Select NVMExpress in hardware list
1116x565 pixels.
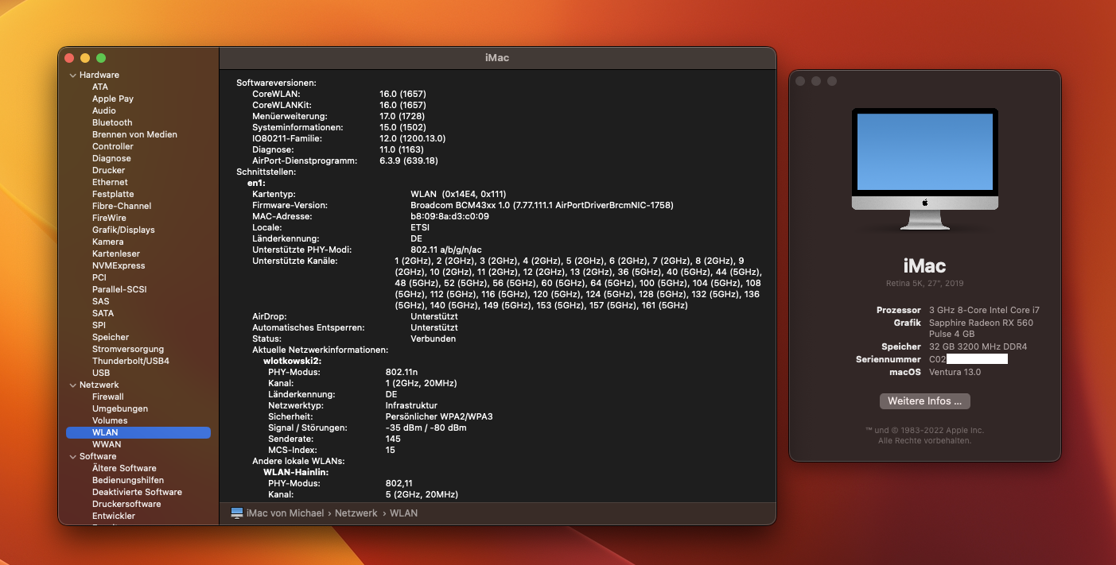[119, 265]
